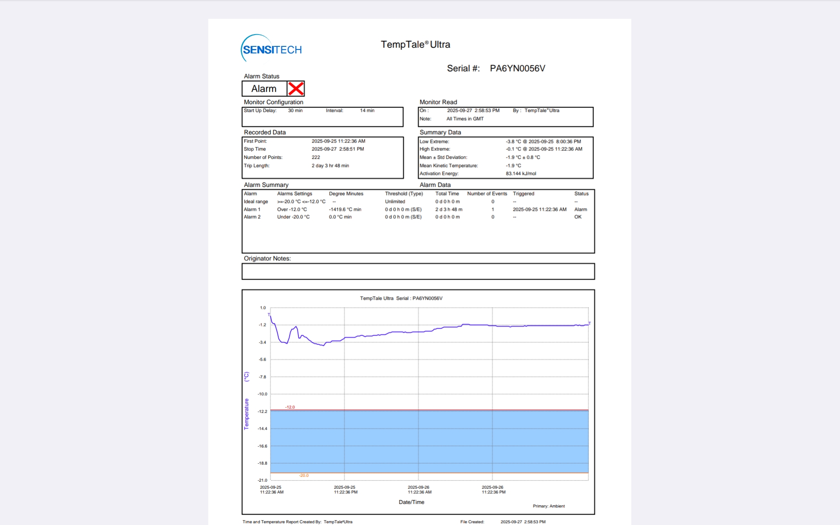This screenshot has width=840, height=525.
Task: Click the Date/Time axis label
Action: [411, 502]
